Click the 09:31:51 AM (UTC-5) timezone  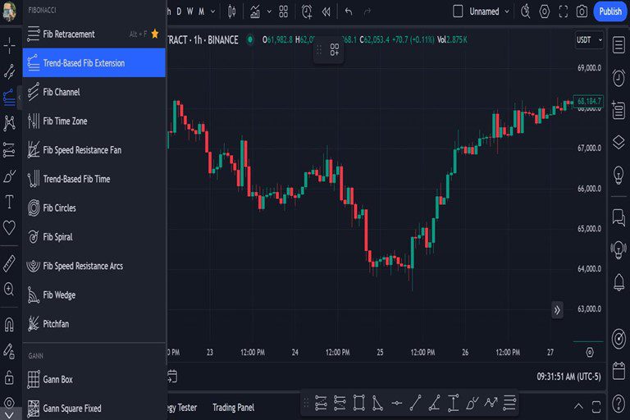pyautogui.click(x=568, y=377)
